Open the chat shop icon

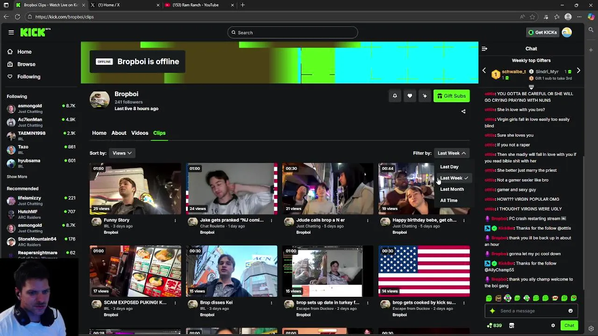coord(512,325)
